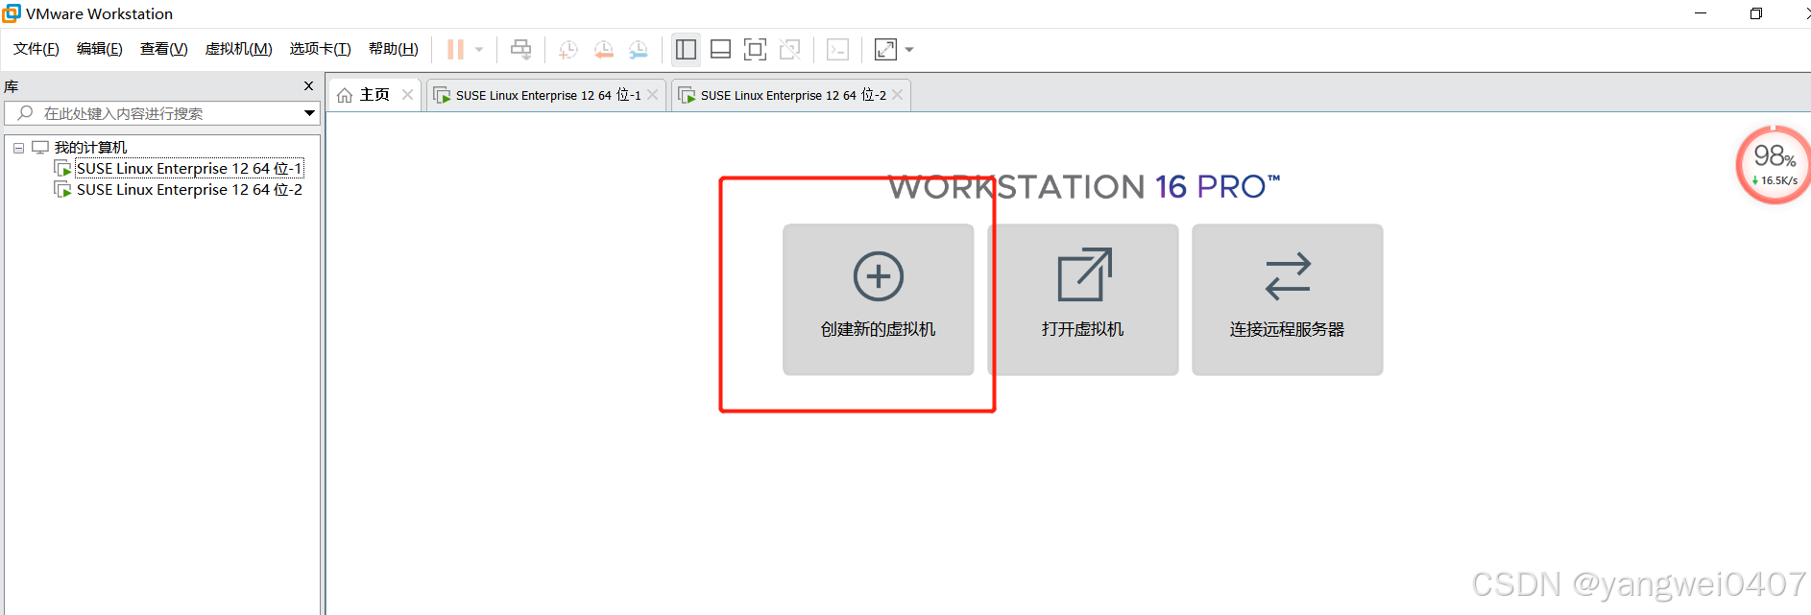1811x615 pixels.
Task: Open the 编辑(E) menu
Action: point(100,49)
